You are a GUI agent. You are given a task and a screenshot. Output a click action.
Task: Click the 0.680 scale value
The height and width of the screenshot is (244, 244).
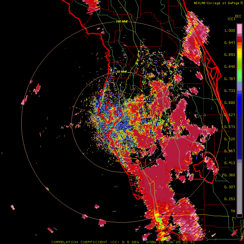(x=230, y=103)
